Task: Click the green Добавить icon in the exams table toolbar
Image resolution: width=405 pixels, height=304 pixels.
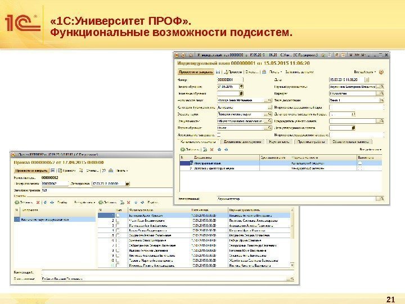Action: click(x=182, y=149)
